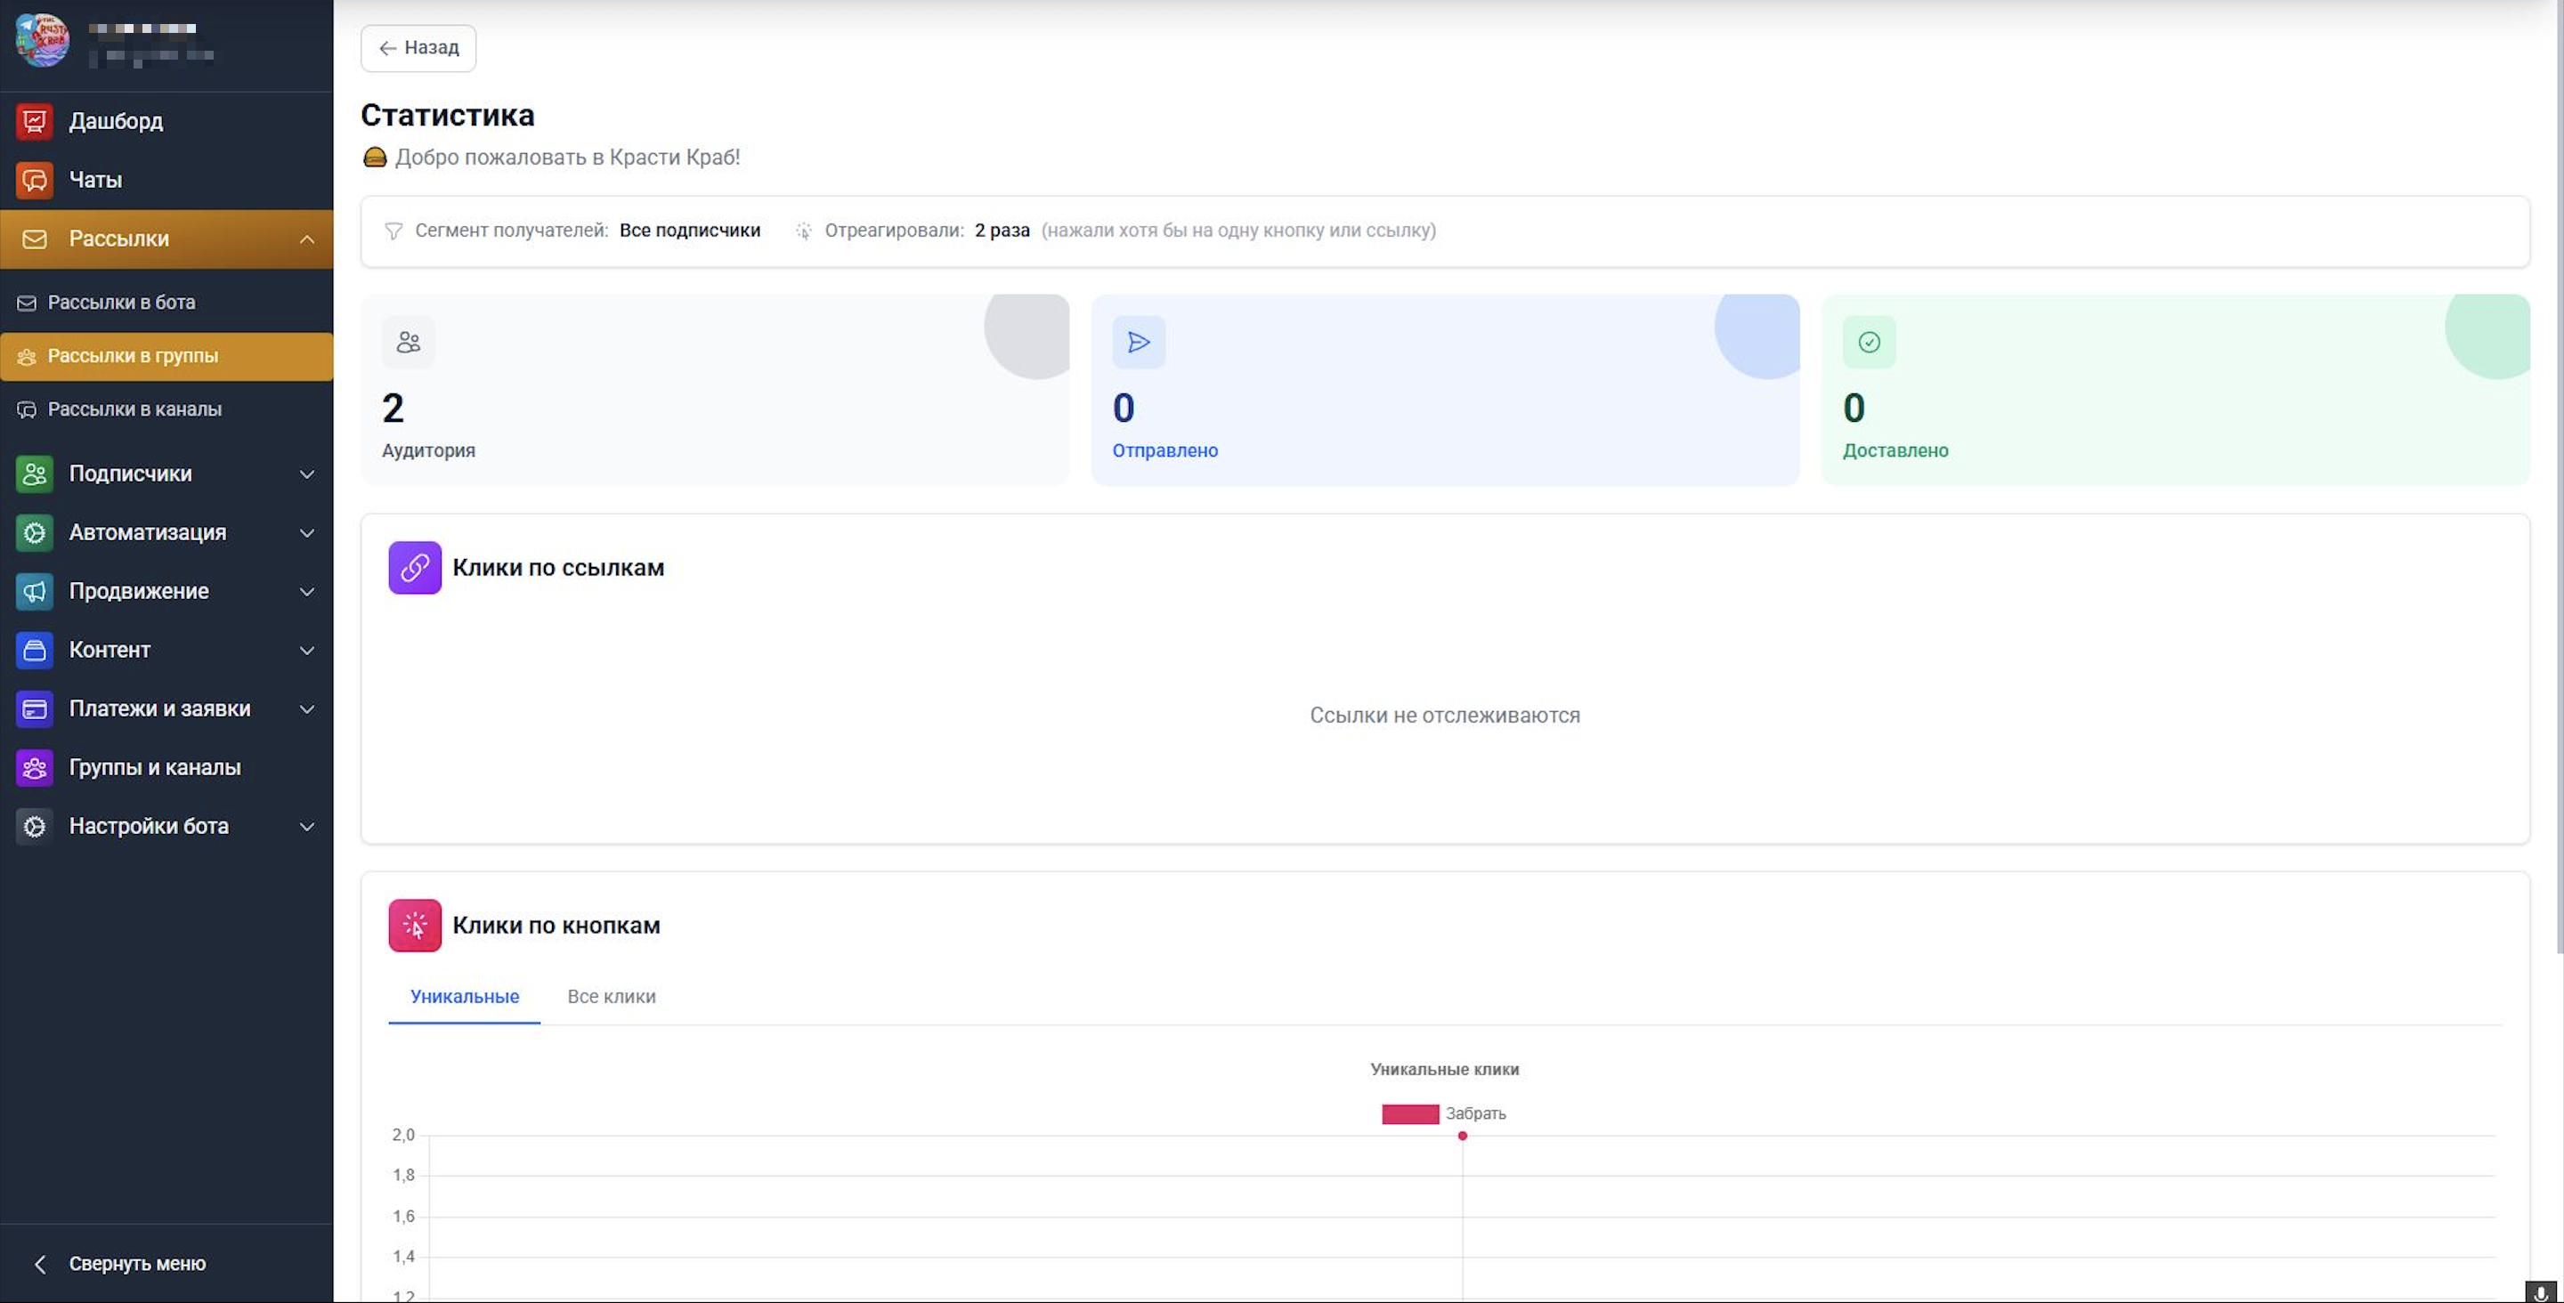Image resolution: width=2564 pixels, height=1303 pixels.
Task: Click the Аудитория people icon
Action: pyautogui.click(x=408, y=343)
